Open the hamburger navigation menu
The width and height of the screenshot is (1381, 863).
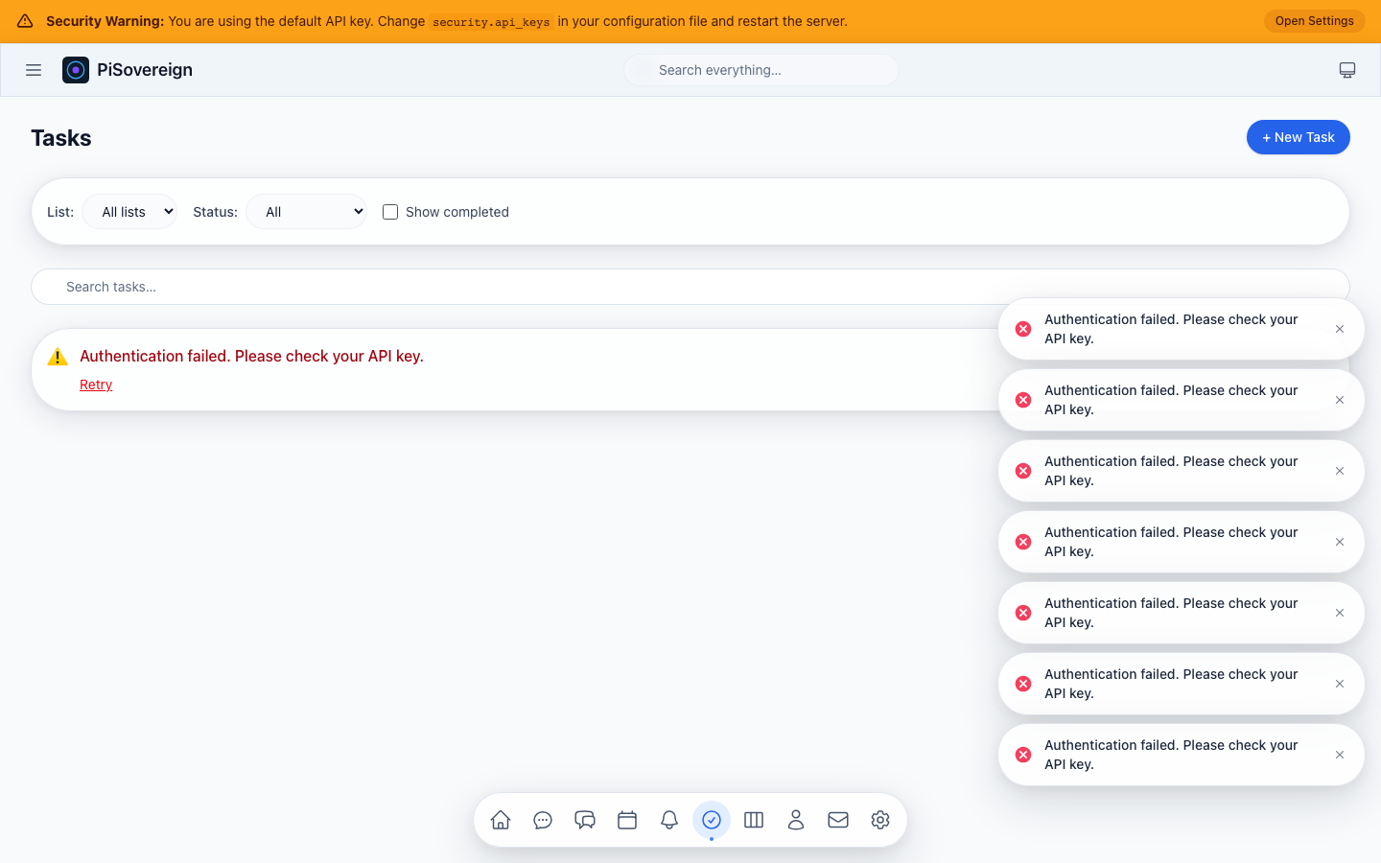click(x=34, y=69)
